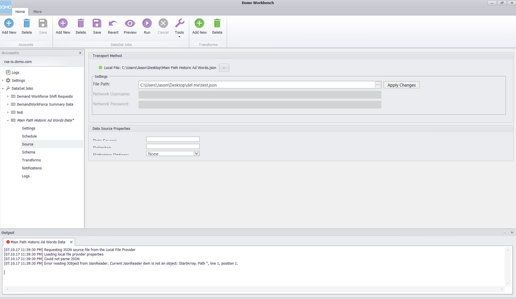Open Source under Main Path job
The width and height of the screenshot is (516, 299).
click(27, 144)
